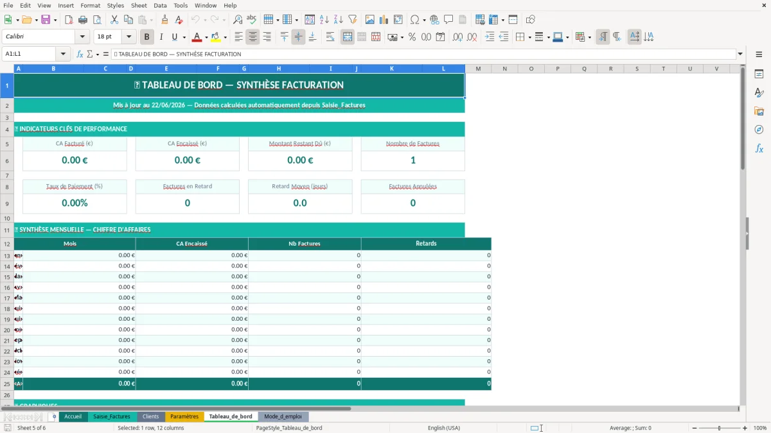Expand the Name Box dropdown
This screenshot has width=771, height=433.
63,54
